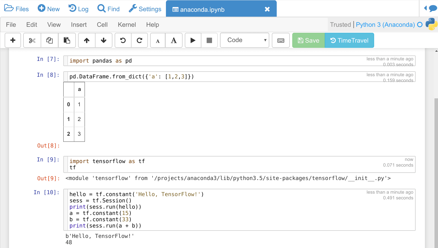Click the Save button
The width and height of the screenshot is (438, 248).
tap(308, 40)
